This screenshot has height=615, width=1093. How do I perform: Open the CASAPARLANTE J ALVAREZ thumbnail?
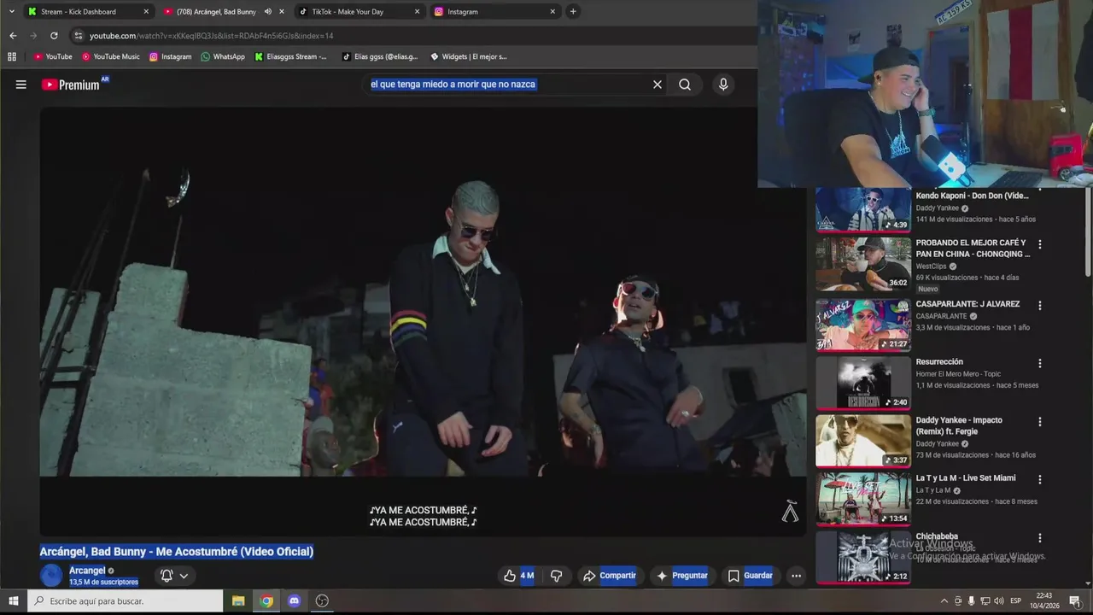coord(863,325)
